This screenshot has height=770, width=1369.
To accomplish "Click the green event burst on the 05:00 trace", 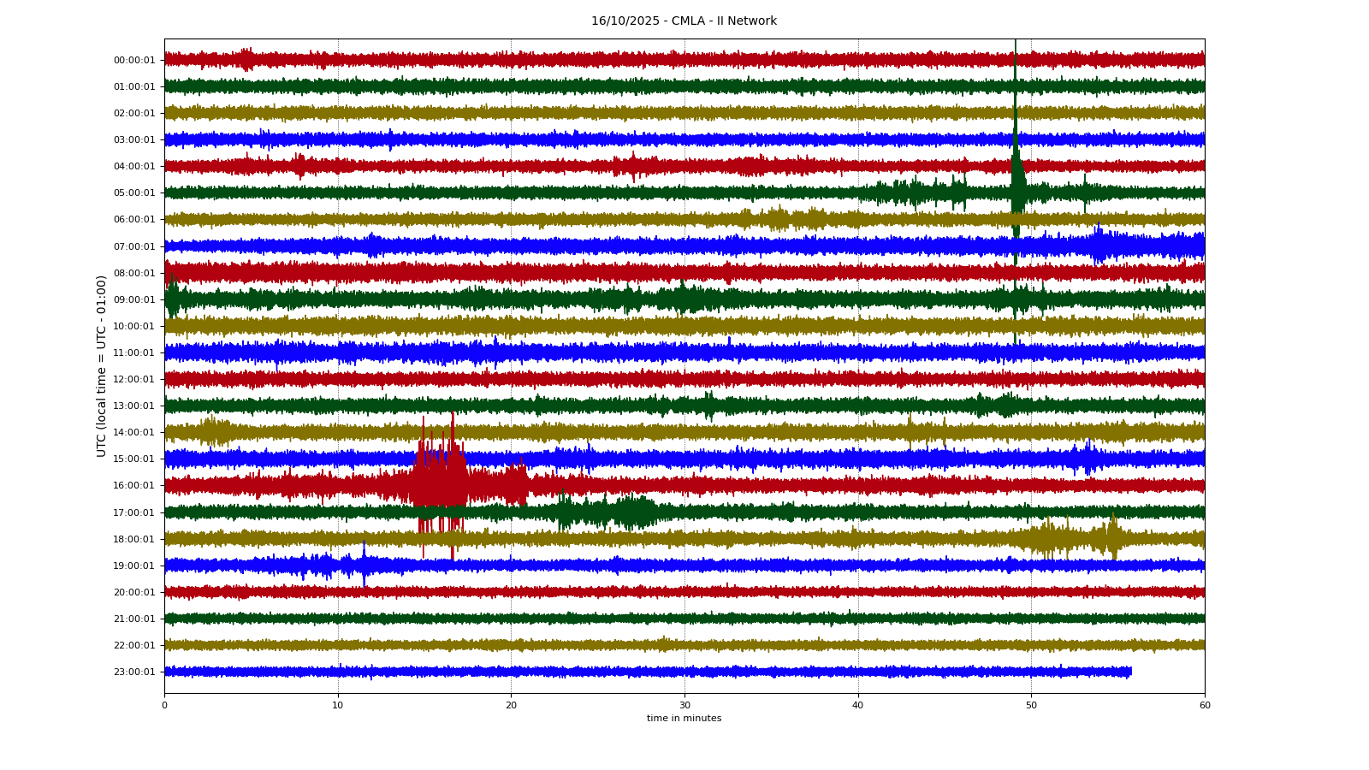I will tap(1016, 190).
